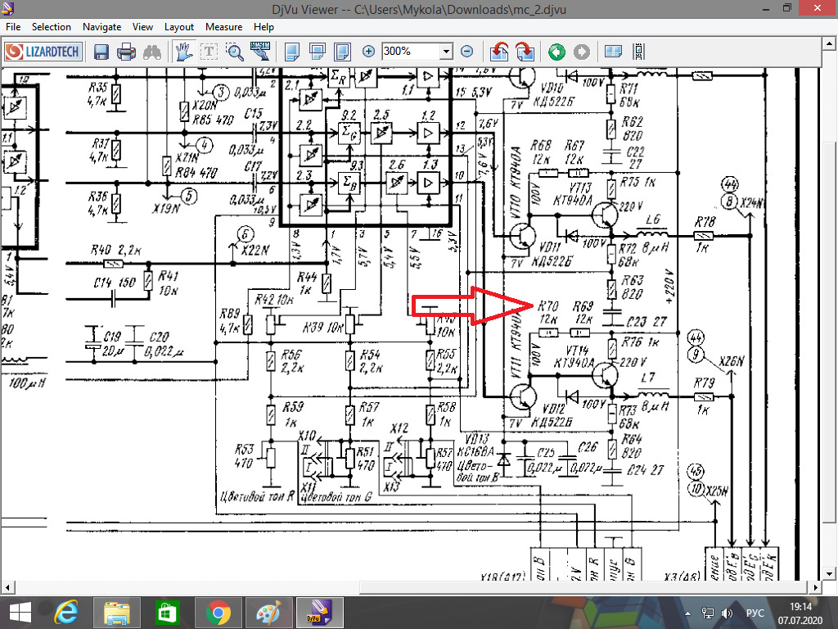Click the Print icon in toolbar
Screen dimensions: 838x629
coord(126,52)
